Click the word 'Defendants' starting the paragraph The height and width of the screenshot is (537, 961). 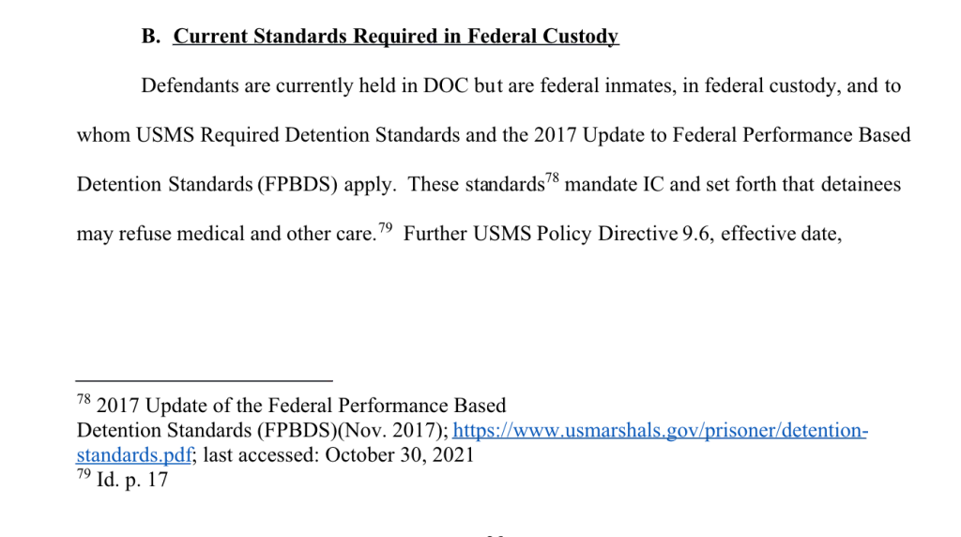click(190, 85)
